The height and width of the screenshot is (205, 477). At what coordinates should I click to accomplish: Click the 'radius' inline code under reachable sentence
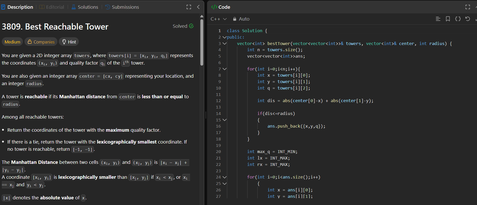[x=11, y=104]
